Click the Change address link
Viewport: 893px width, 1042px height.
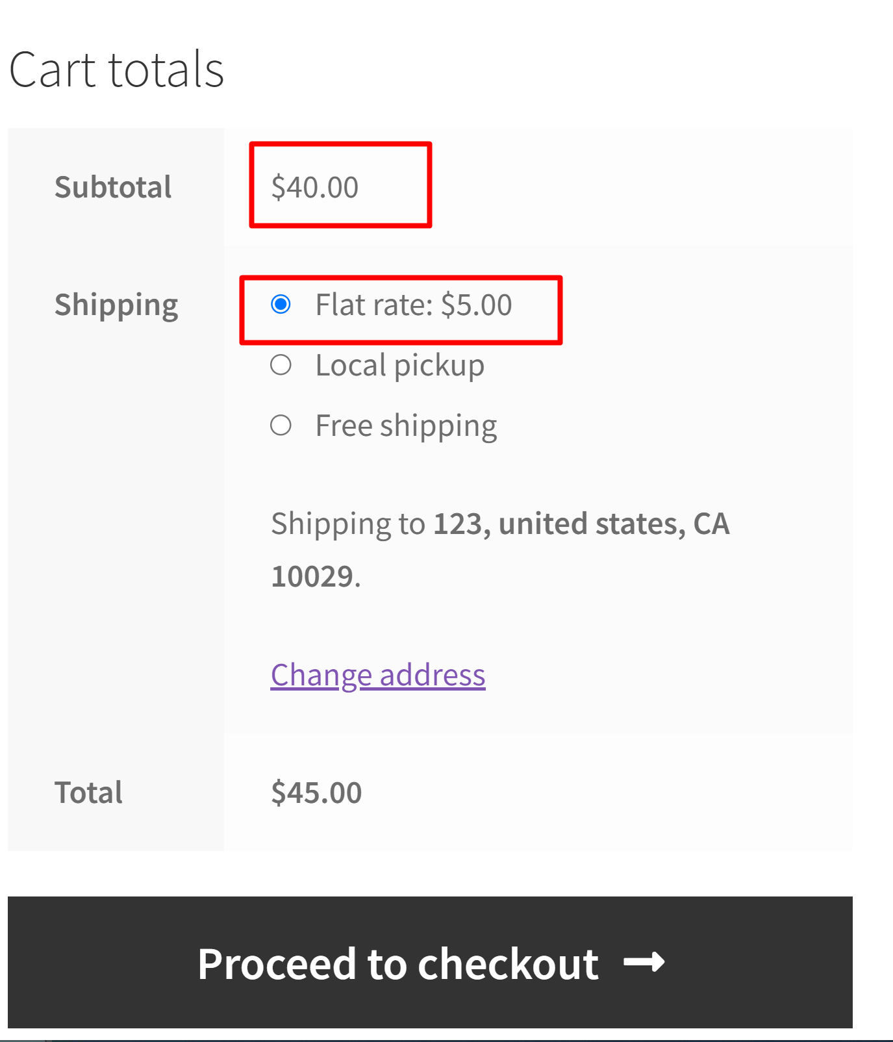pyautogui.click(x=378, y=675)
